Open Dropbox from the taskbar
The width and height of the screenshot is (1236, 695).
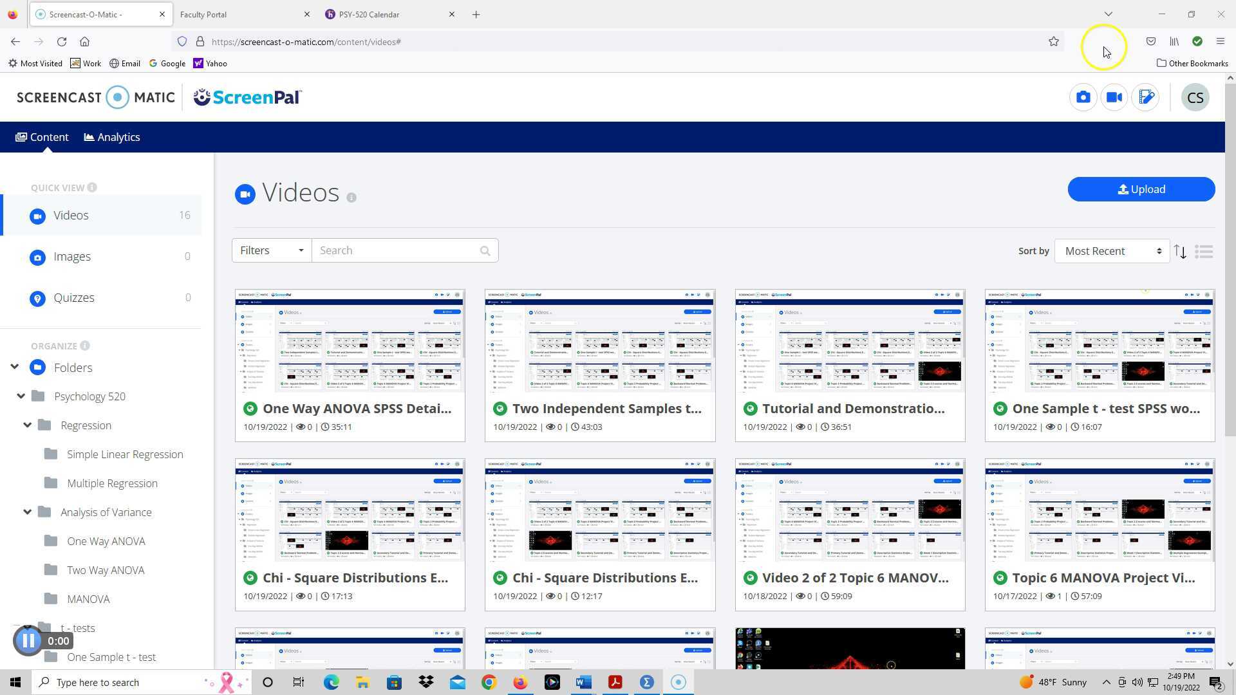click(426, 682)
